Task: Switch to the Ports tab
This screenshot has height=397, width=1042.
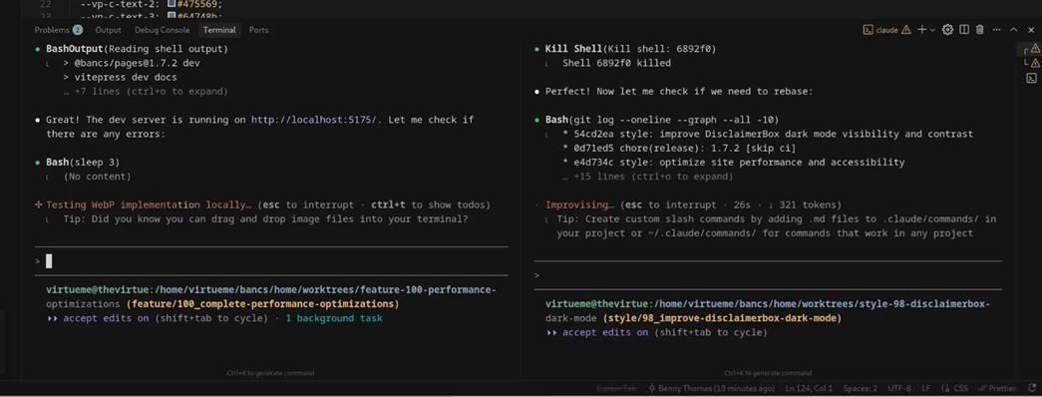Action: tap(258, 30)
